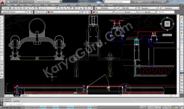The image size is (184, 109).
Task: Open the multileader style Standard dropdown
Action: click(x=178, y=8)
